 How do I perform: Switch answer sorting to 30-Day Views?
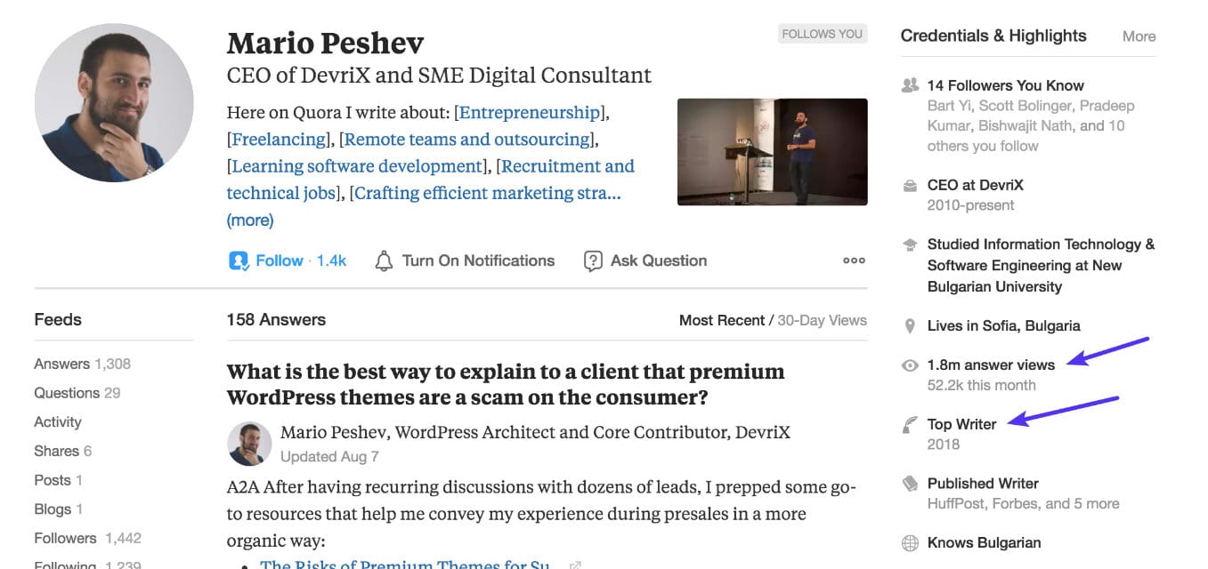pos(821,319)
